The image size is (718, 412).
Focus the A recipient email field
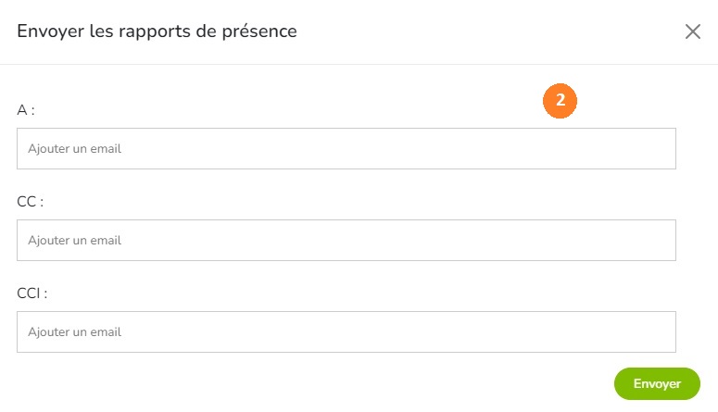tap(346, 148)
